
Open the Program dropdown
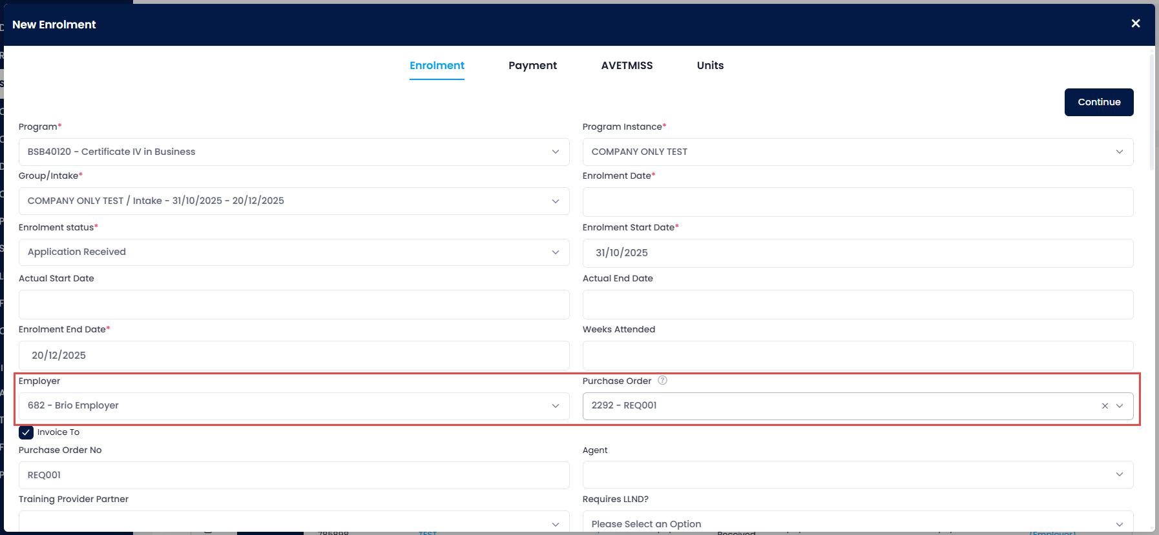point(294,152)
